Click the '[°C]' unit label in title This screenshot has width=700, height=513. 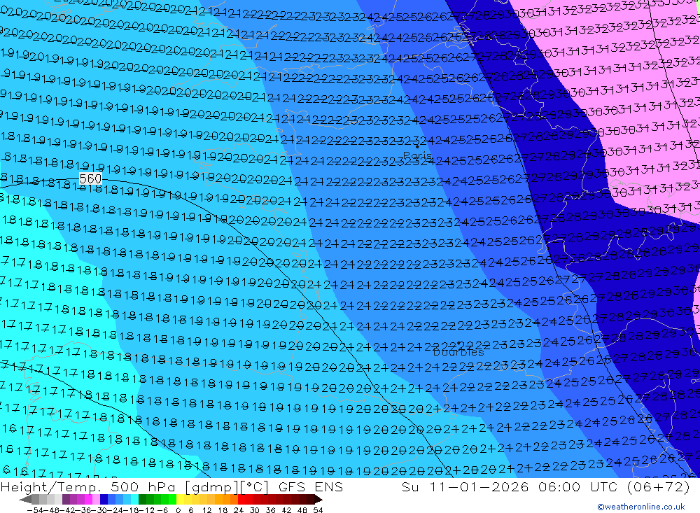tap(255, 487)
